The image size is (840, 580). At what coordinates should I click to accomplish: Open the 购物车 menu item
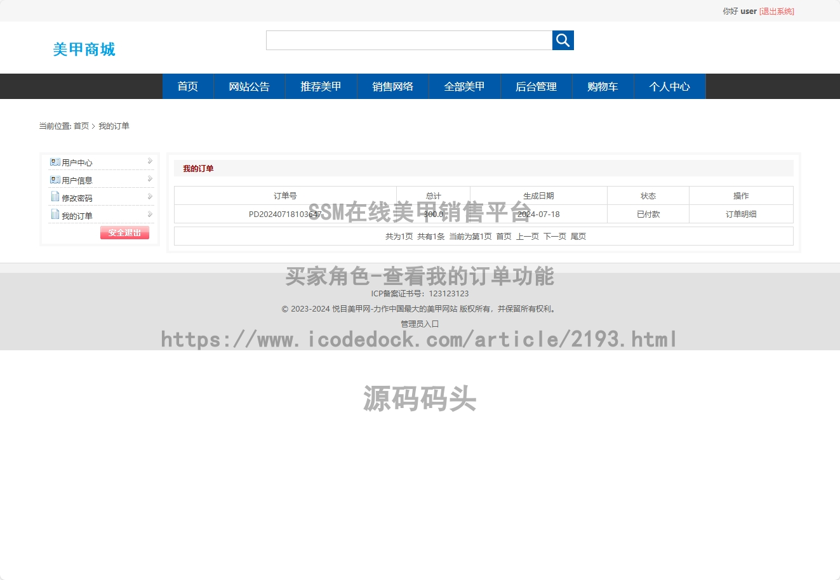[603, 86]
